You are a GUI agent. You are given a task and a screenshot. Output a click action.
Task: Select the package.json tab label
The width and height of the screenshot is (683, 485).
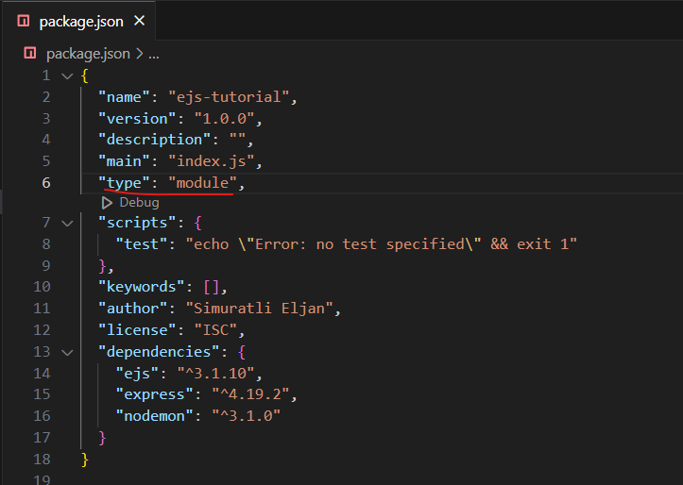(81, 22)
